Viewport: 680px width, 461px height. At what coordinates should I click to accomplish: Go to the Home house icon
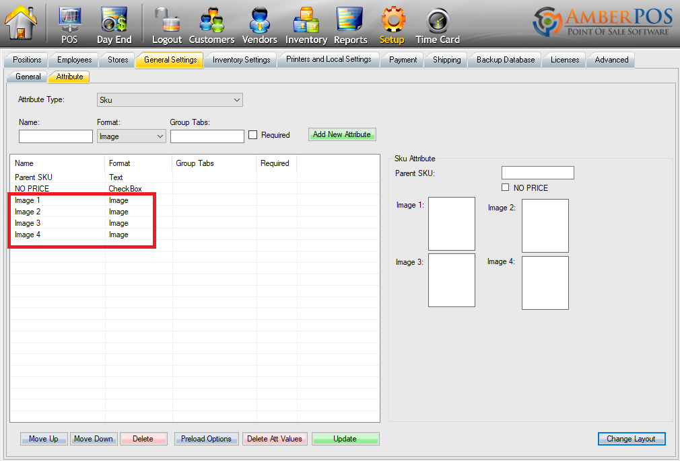[20, 22]
